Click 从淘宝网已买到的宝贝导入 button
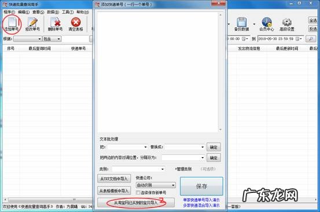This screenshot has width=320, height=212. click(136, 203)
